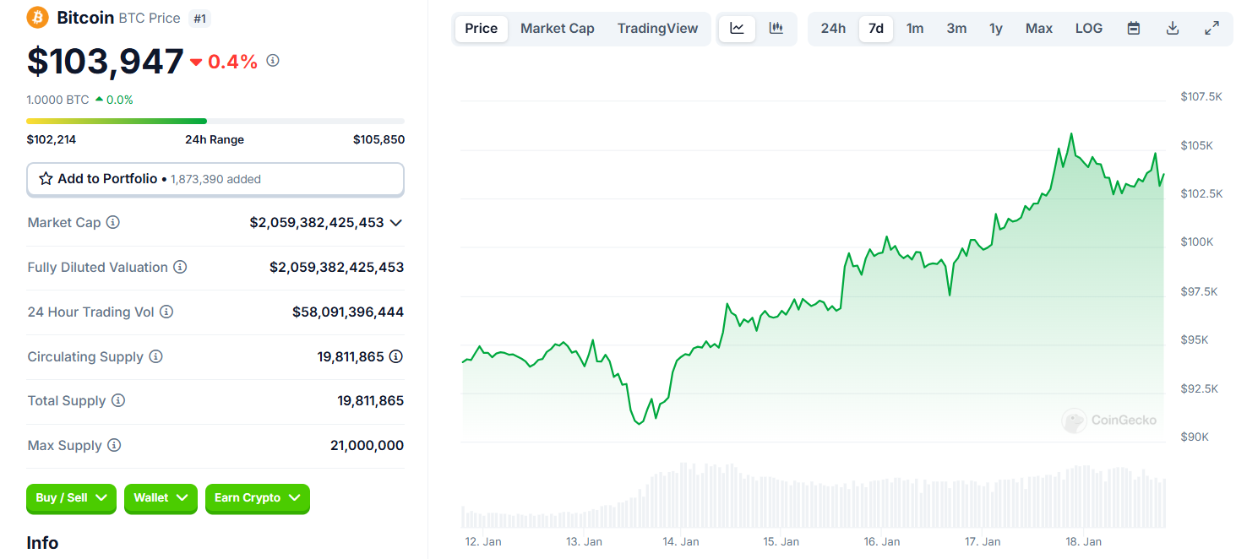Show Fully Diluted Valuation info icon

(180, 268)
